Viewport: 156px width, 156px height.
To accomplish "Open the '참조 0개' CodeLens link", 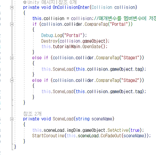I will [x=67, y=2].
